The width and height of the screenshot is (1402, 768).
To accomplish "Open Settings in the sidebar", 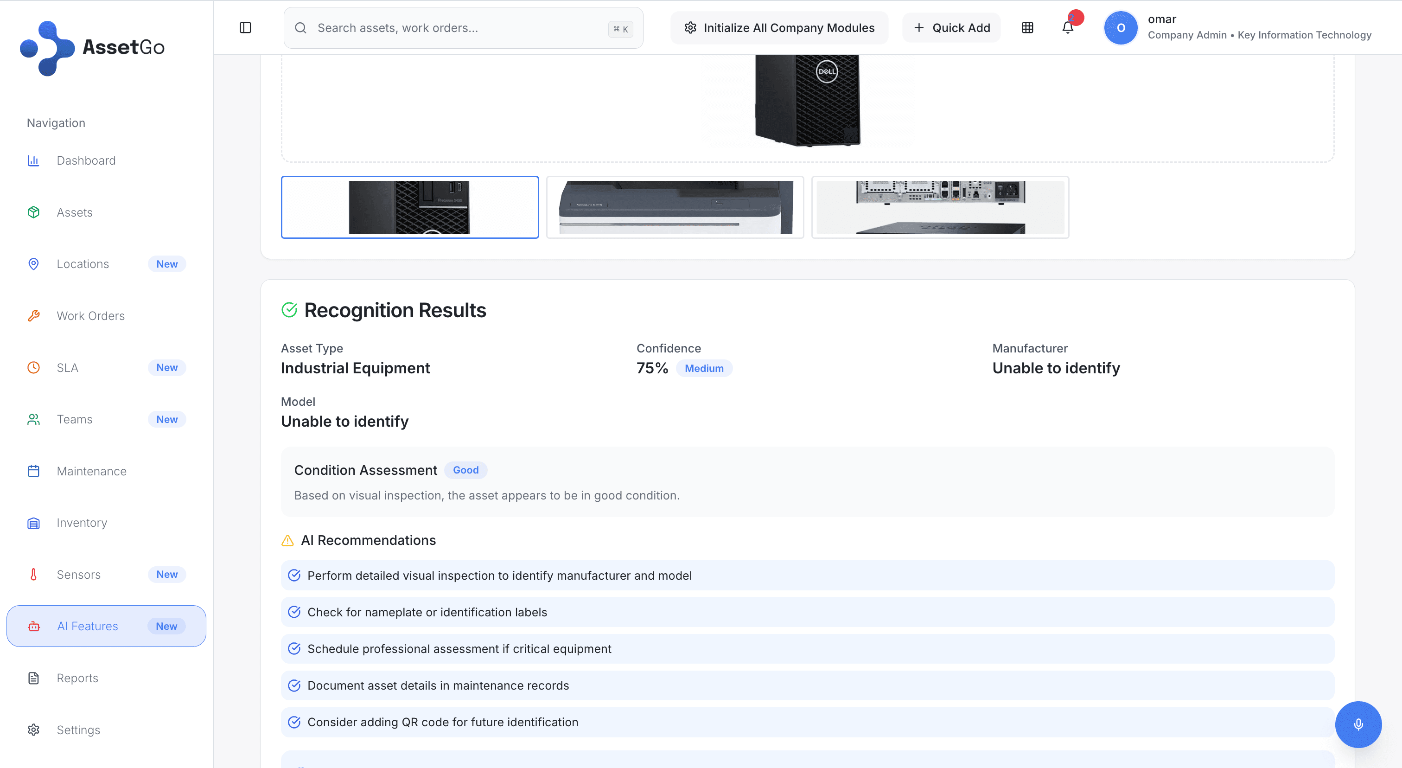I will point(78,730).
